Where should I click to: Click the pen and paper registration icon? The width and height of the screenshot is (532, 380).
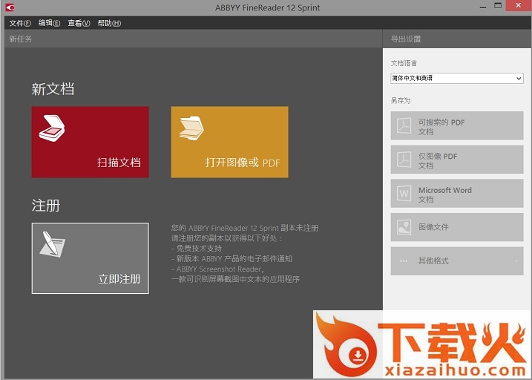coord(52,244)
